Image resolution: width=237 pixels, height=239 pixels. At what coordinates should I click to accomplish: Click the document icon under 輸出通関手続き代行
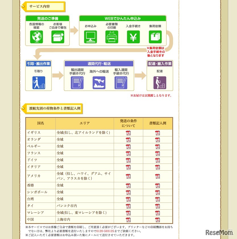(77, 83)
